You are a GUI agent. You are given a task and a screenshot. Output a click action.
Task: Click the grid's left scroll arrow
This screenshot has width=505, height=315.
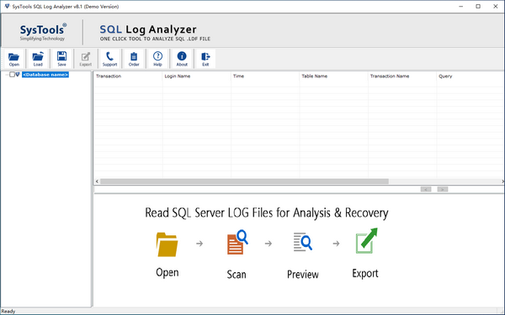coord(97,181)
